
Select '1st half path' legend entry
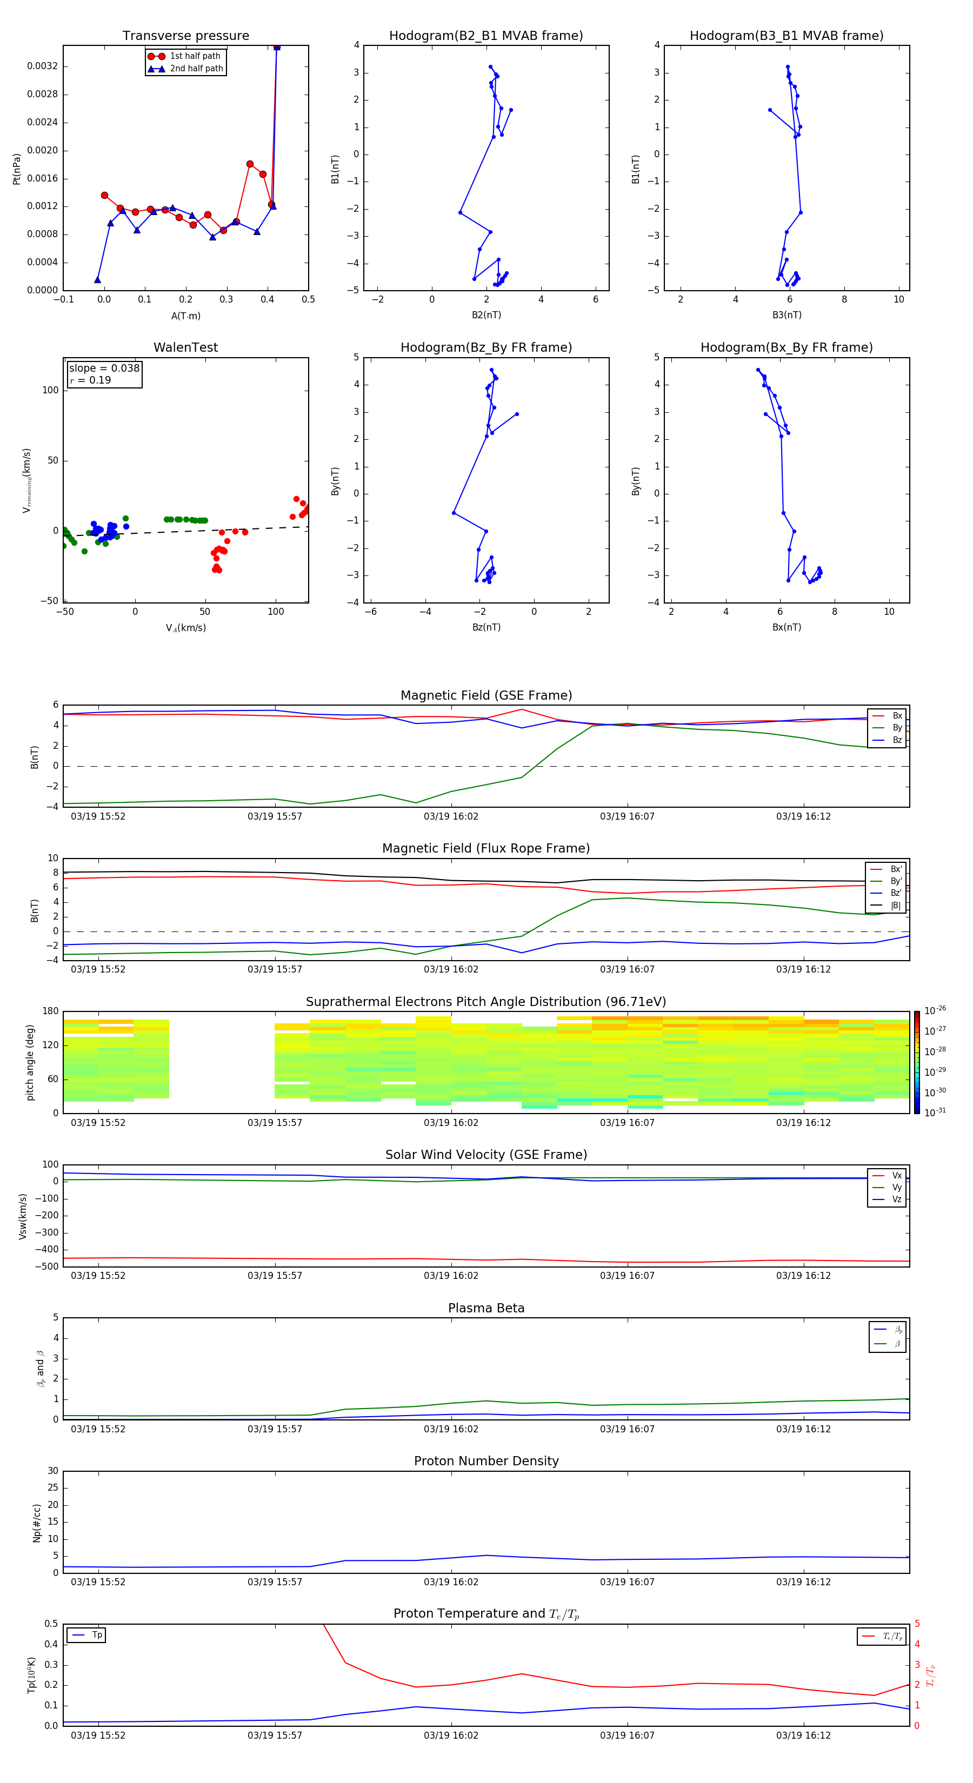click(x=184, y=56)
